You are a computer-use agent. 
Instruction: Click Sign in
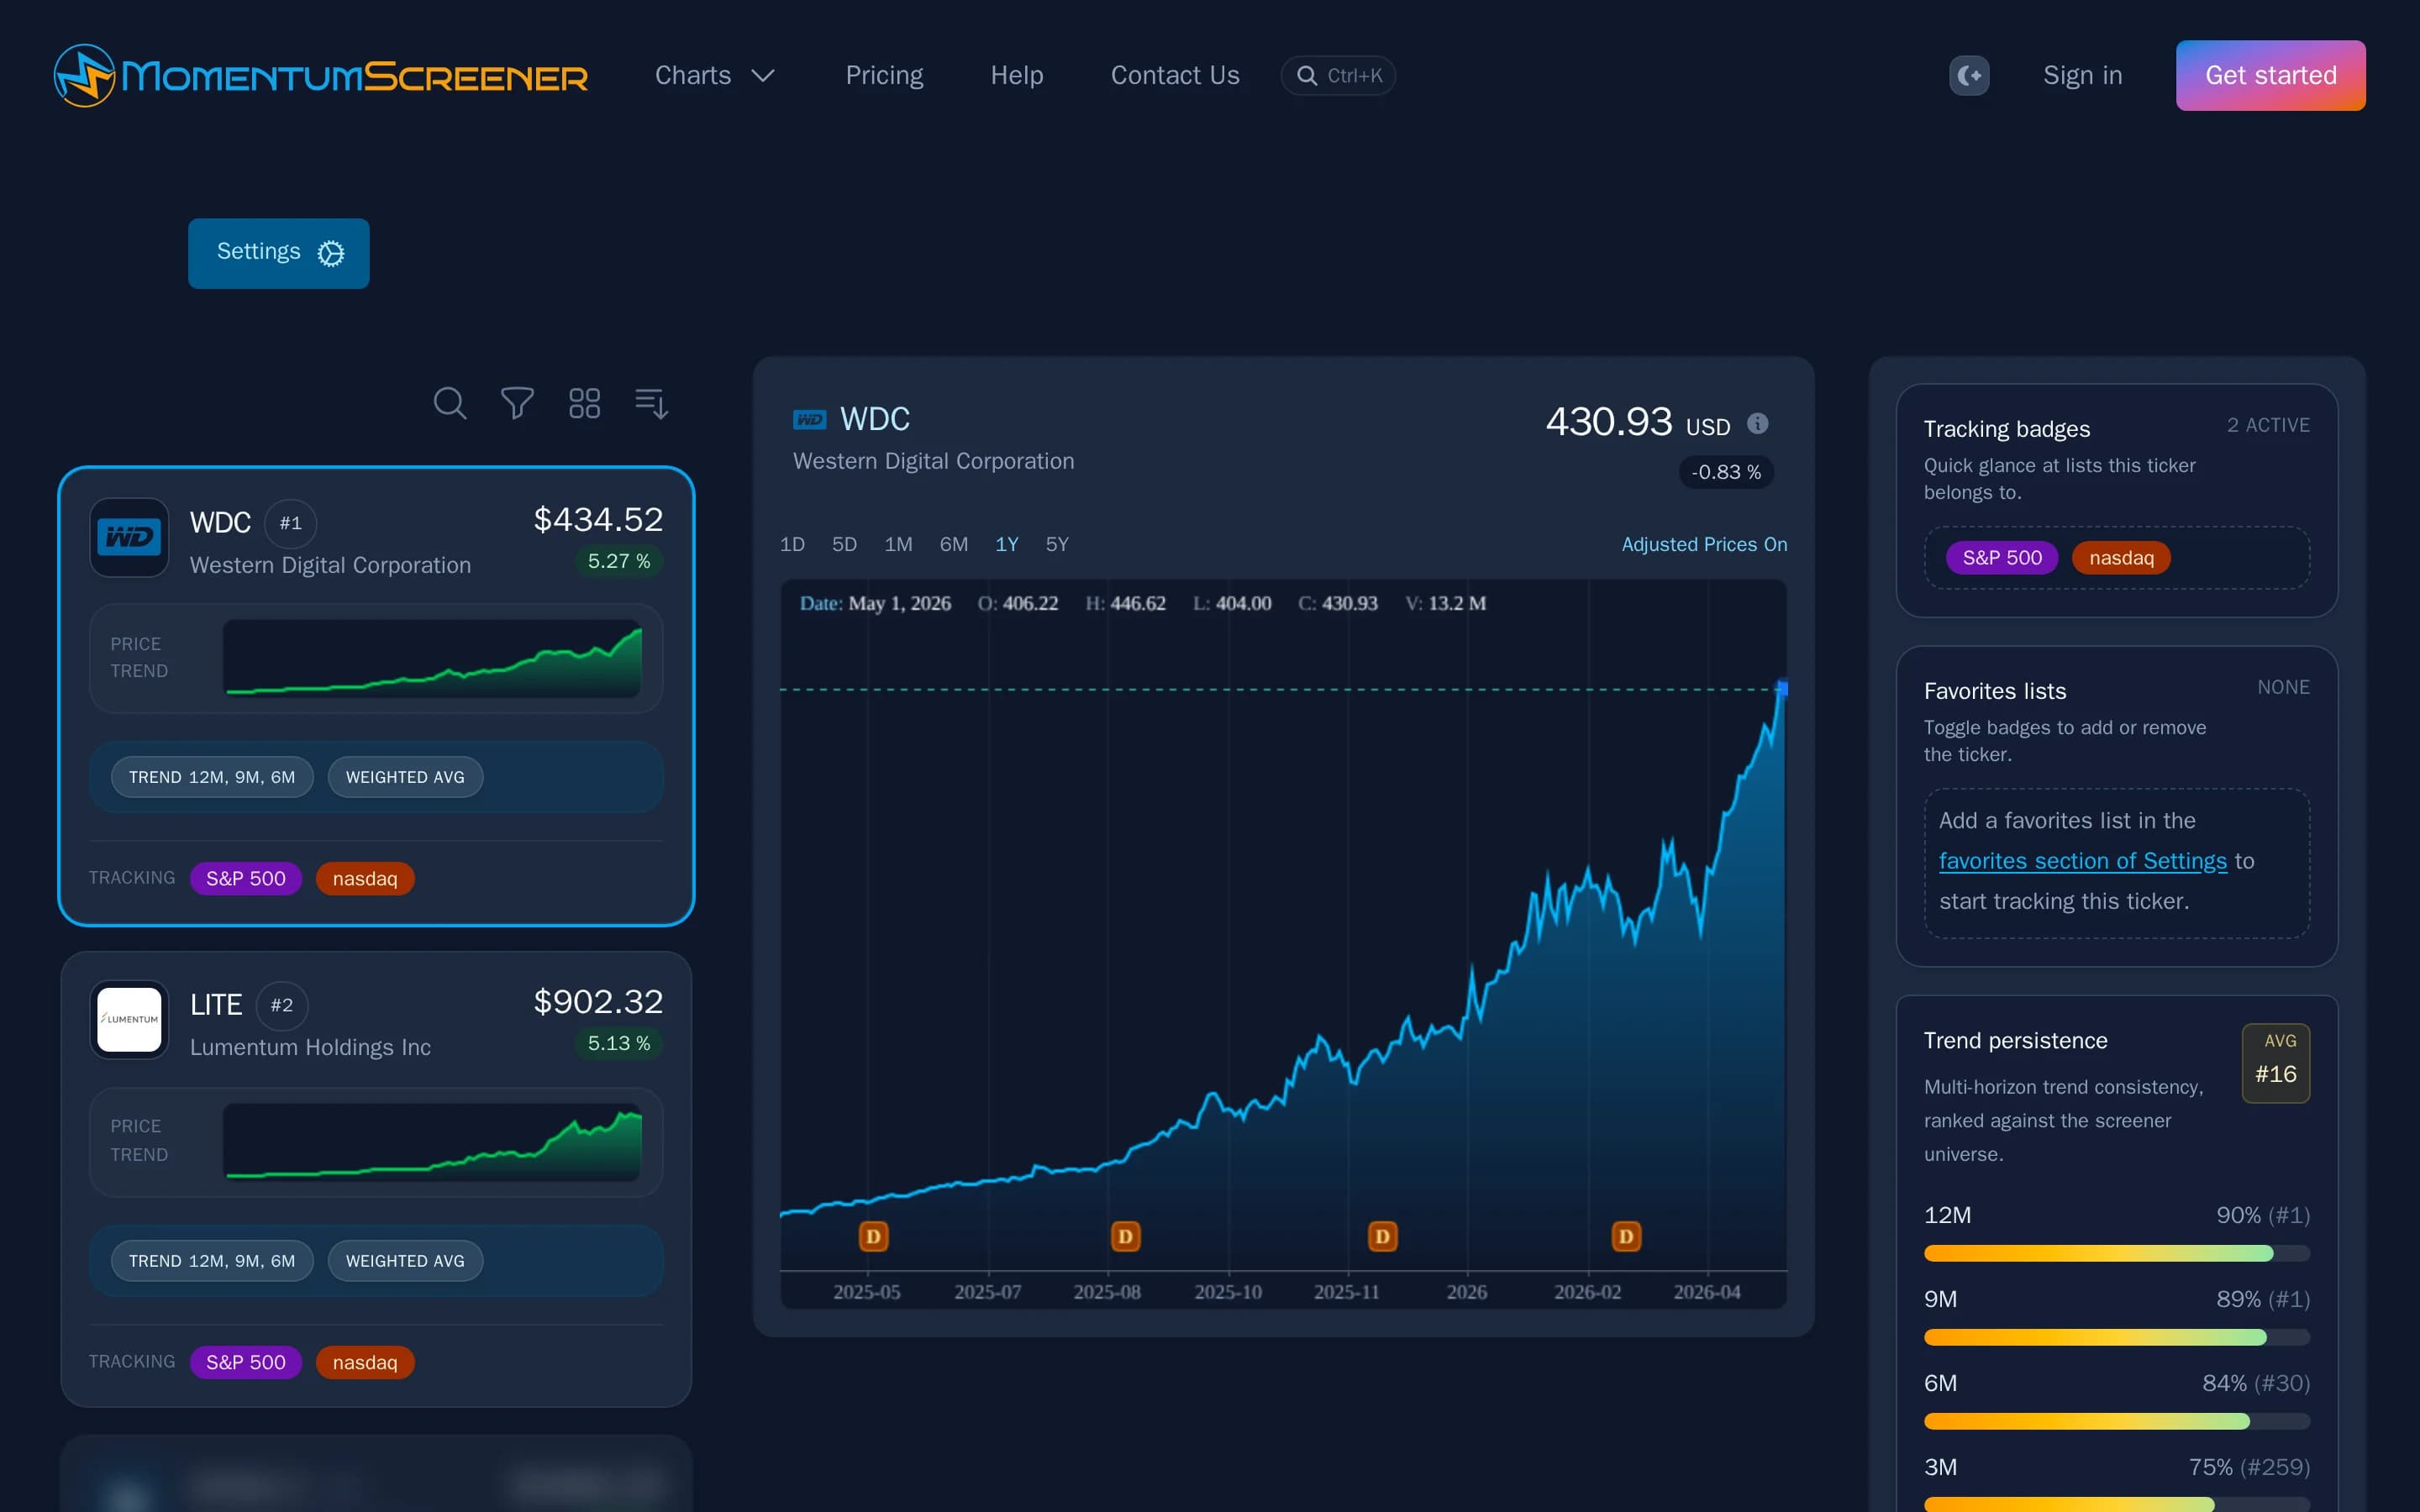(2082, 75)
